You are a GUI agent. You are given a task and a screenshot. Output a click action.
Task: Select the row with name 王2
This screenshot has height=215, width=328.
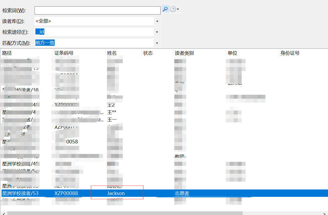164,105
